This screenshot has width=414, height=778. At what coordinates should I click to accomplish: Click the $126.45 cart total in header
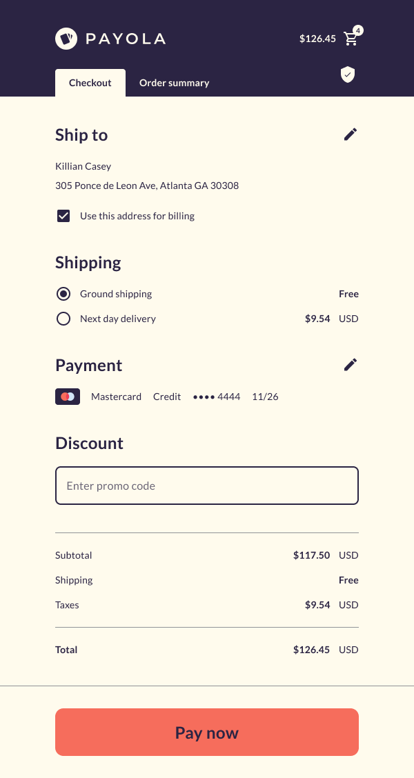click(317, 39)
